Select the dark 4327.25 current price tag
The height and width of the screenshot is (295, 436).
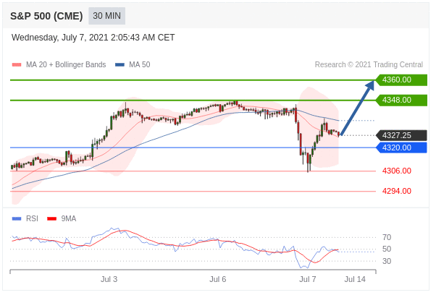click(x=401, y=135)
